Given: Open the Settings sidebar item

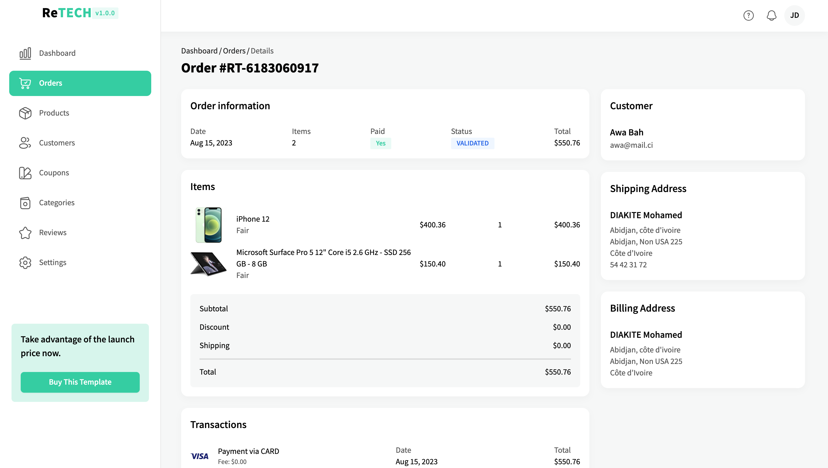Looking at the screenshot, I should 80,263.
